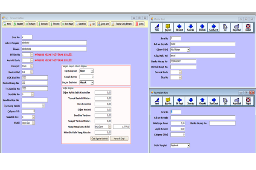The image size is (256, 170).
Task: Click the Bölüm No lookup button
Action: click(x=31, y=54)
